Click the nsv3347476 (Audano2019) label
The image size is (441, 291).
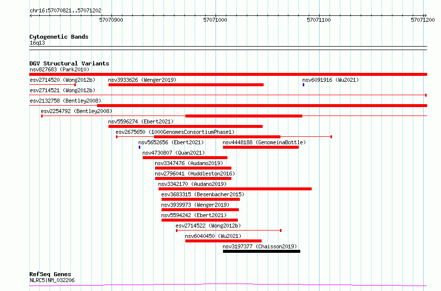(188, 163)
